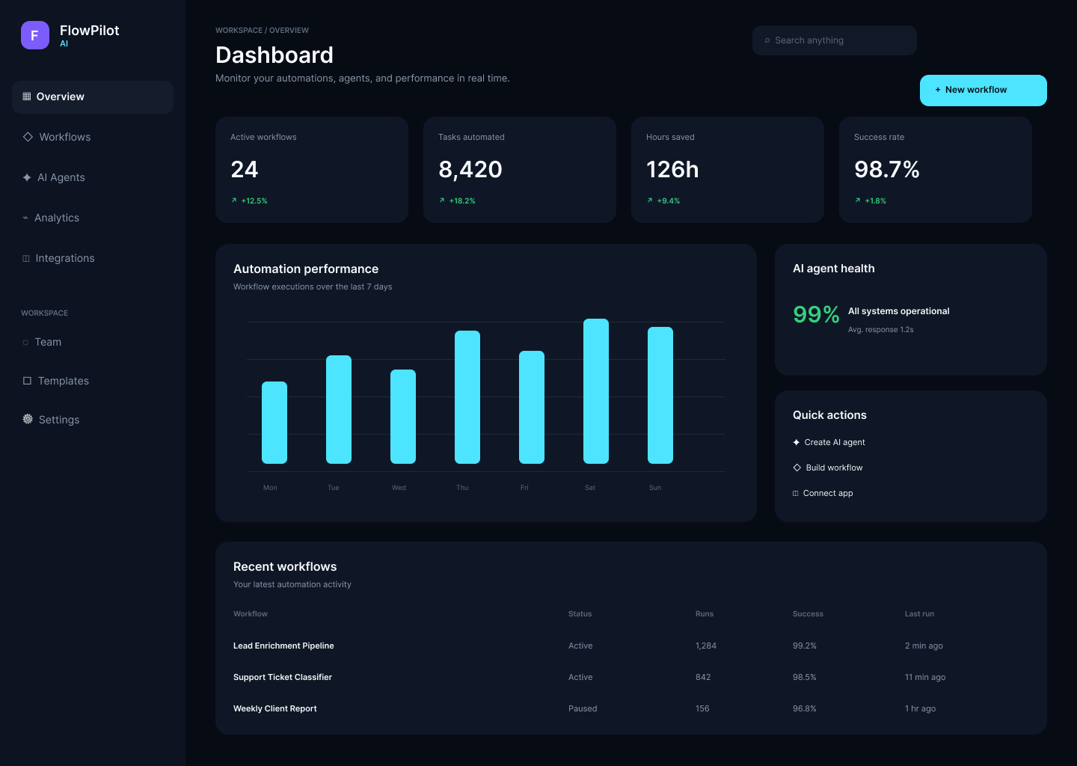Viewport: 1077px width, 766px height.
Task: Click the diamond icon beside Build workflow
Action: [797, 468]
